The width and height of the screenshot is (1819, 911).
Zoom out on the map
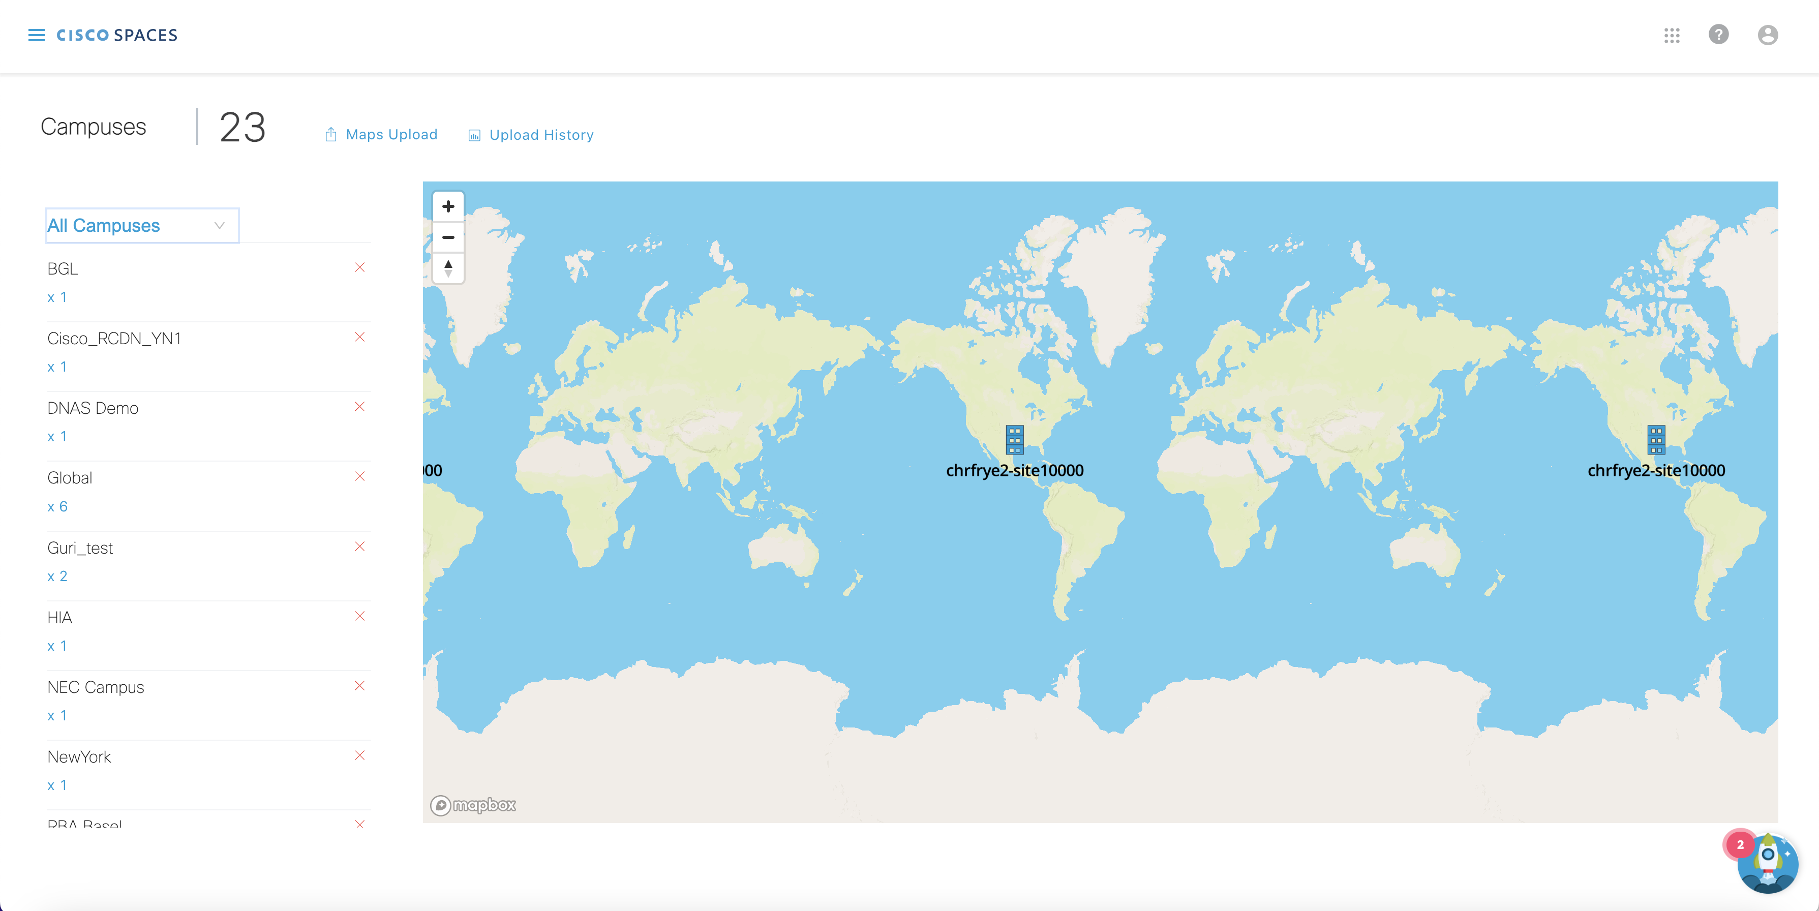pyautogui.click(x=448, y=237)
